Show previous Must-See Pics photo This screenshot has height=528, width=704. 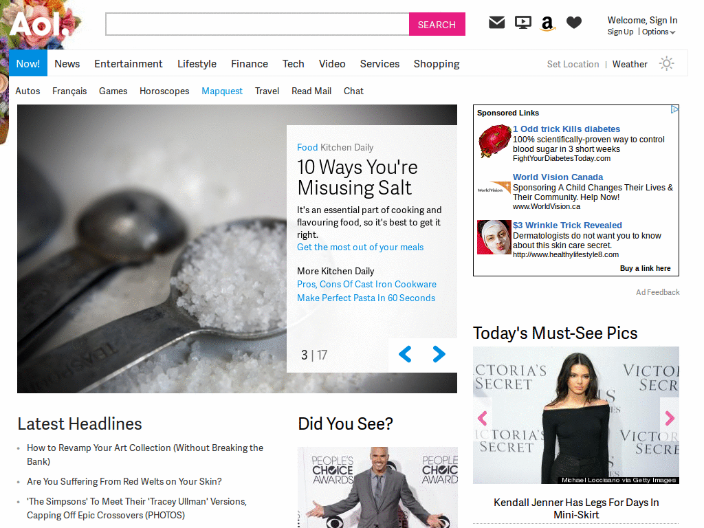(483, 419)
